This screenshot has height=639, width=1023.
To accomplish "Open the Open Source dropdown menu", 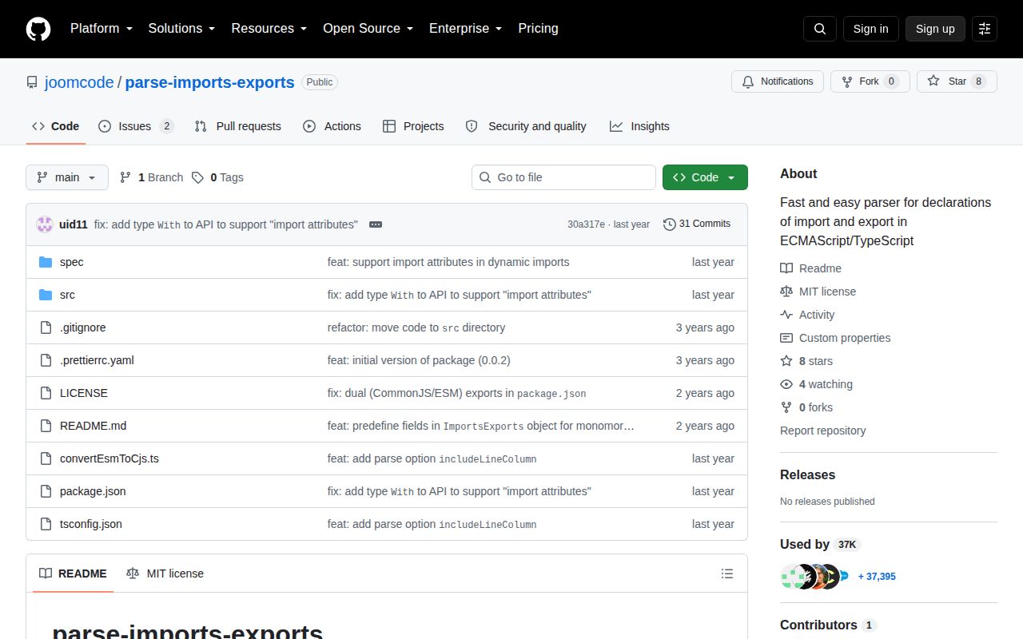I will (x=368, y=29).
